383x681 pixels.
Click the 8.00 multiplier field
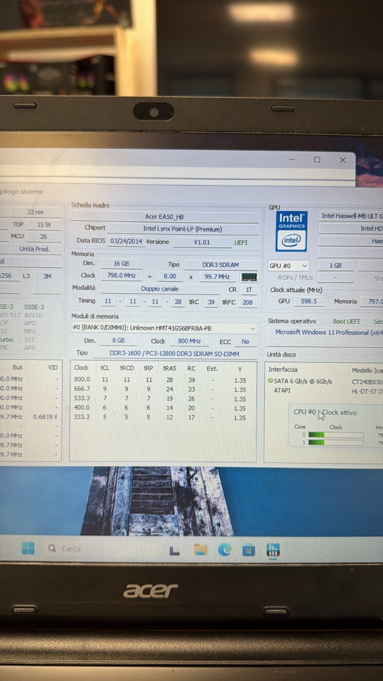point(170,276)
